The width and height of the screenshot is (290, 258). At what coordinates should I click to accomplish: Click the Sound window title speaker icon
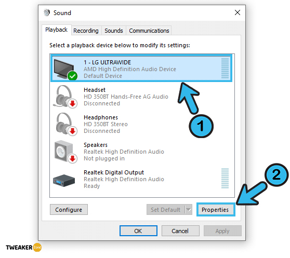coord(47,13)
